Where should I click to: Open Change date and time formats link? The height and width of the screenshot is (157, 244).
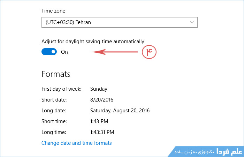76,143
